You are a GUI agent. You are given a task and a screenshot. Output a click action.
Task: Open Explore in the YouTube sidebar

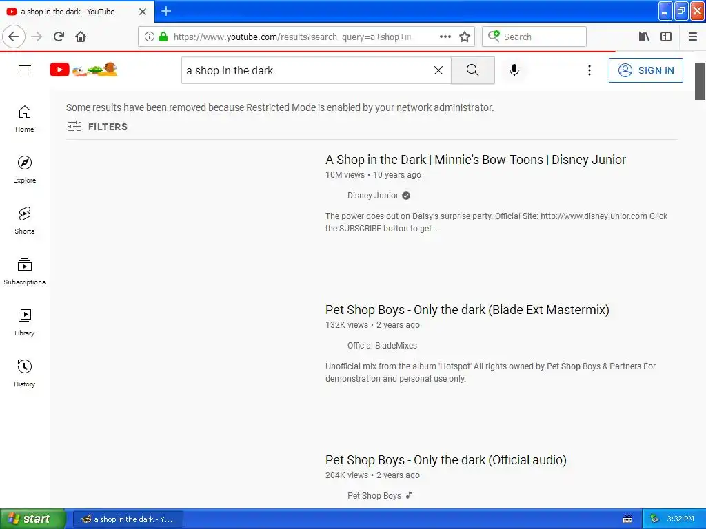[24, 169]
